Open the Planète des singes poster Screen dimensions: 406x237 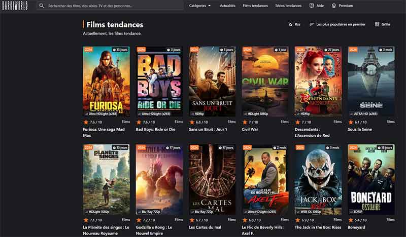(x=106, y=179)
